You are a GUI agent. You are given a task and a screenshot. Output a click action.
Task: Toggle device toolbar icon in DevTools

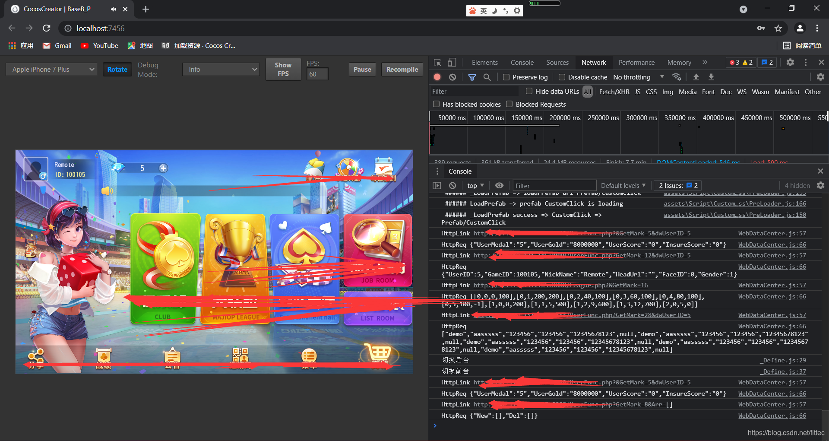pyautogui.click(x=452, y=63)
